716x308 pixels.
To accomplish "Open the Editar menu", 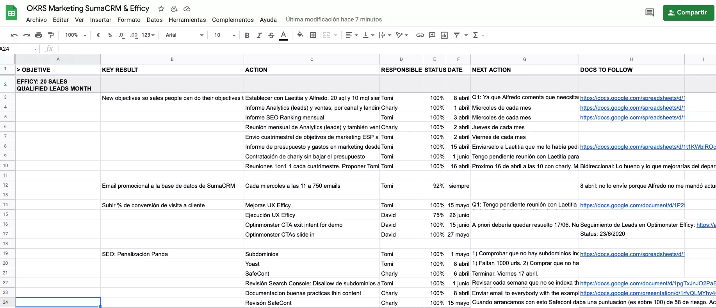I will tap(61, 20).
